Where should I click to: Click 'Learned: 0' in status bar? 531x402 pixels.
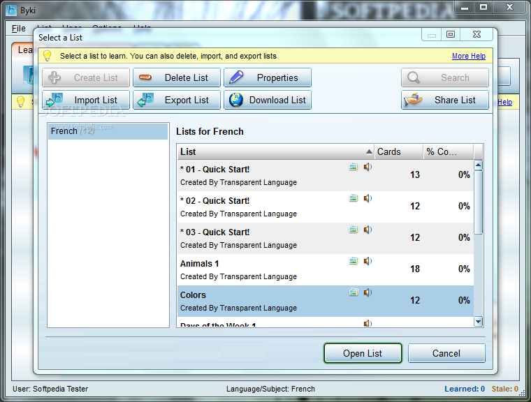tap(465, 389)
